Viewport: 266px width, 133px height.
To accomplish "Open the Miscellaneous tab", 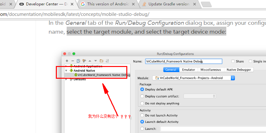I will [211, 70].
